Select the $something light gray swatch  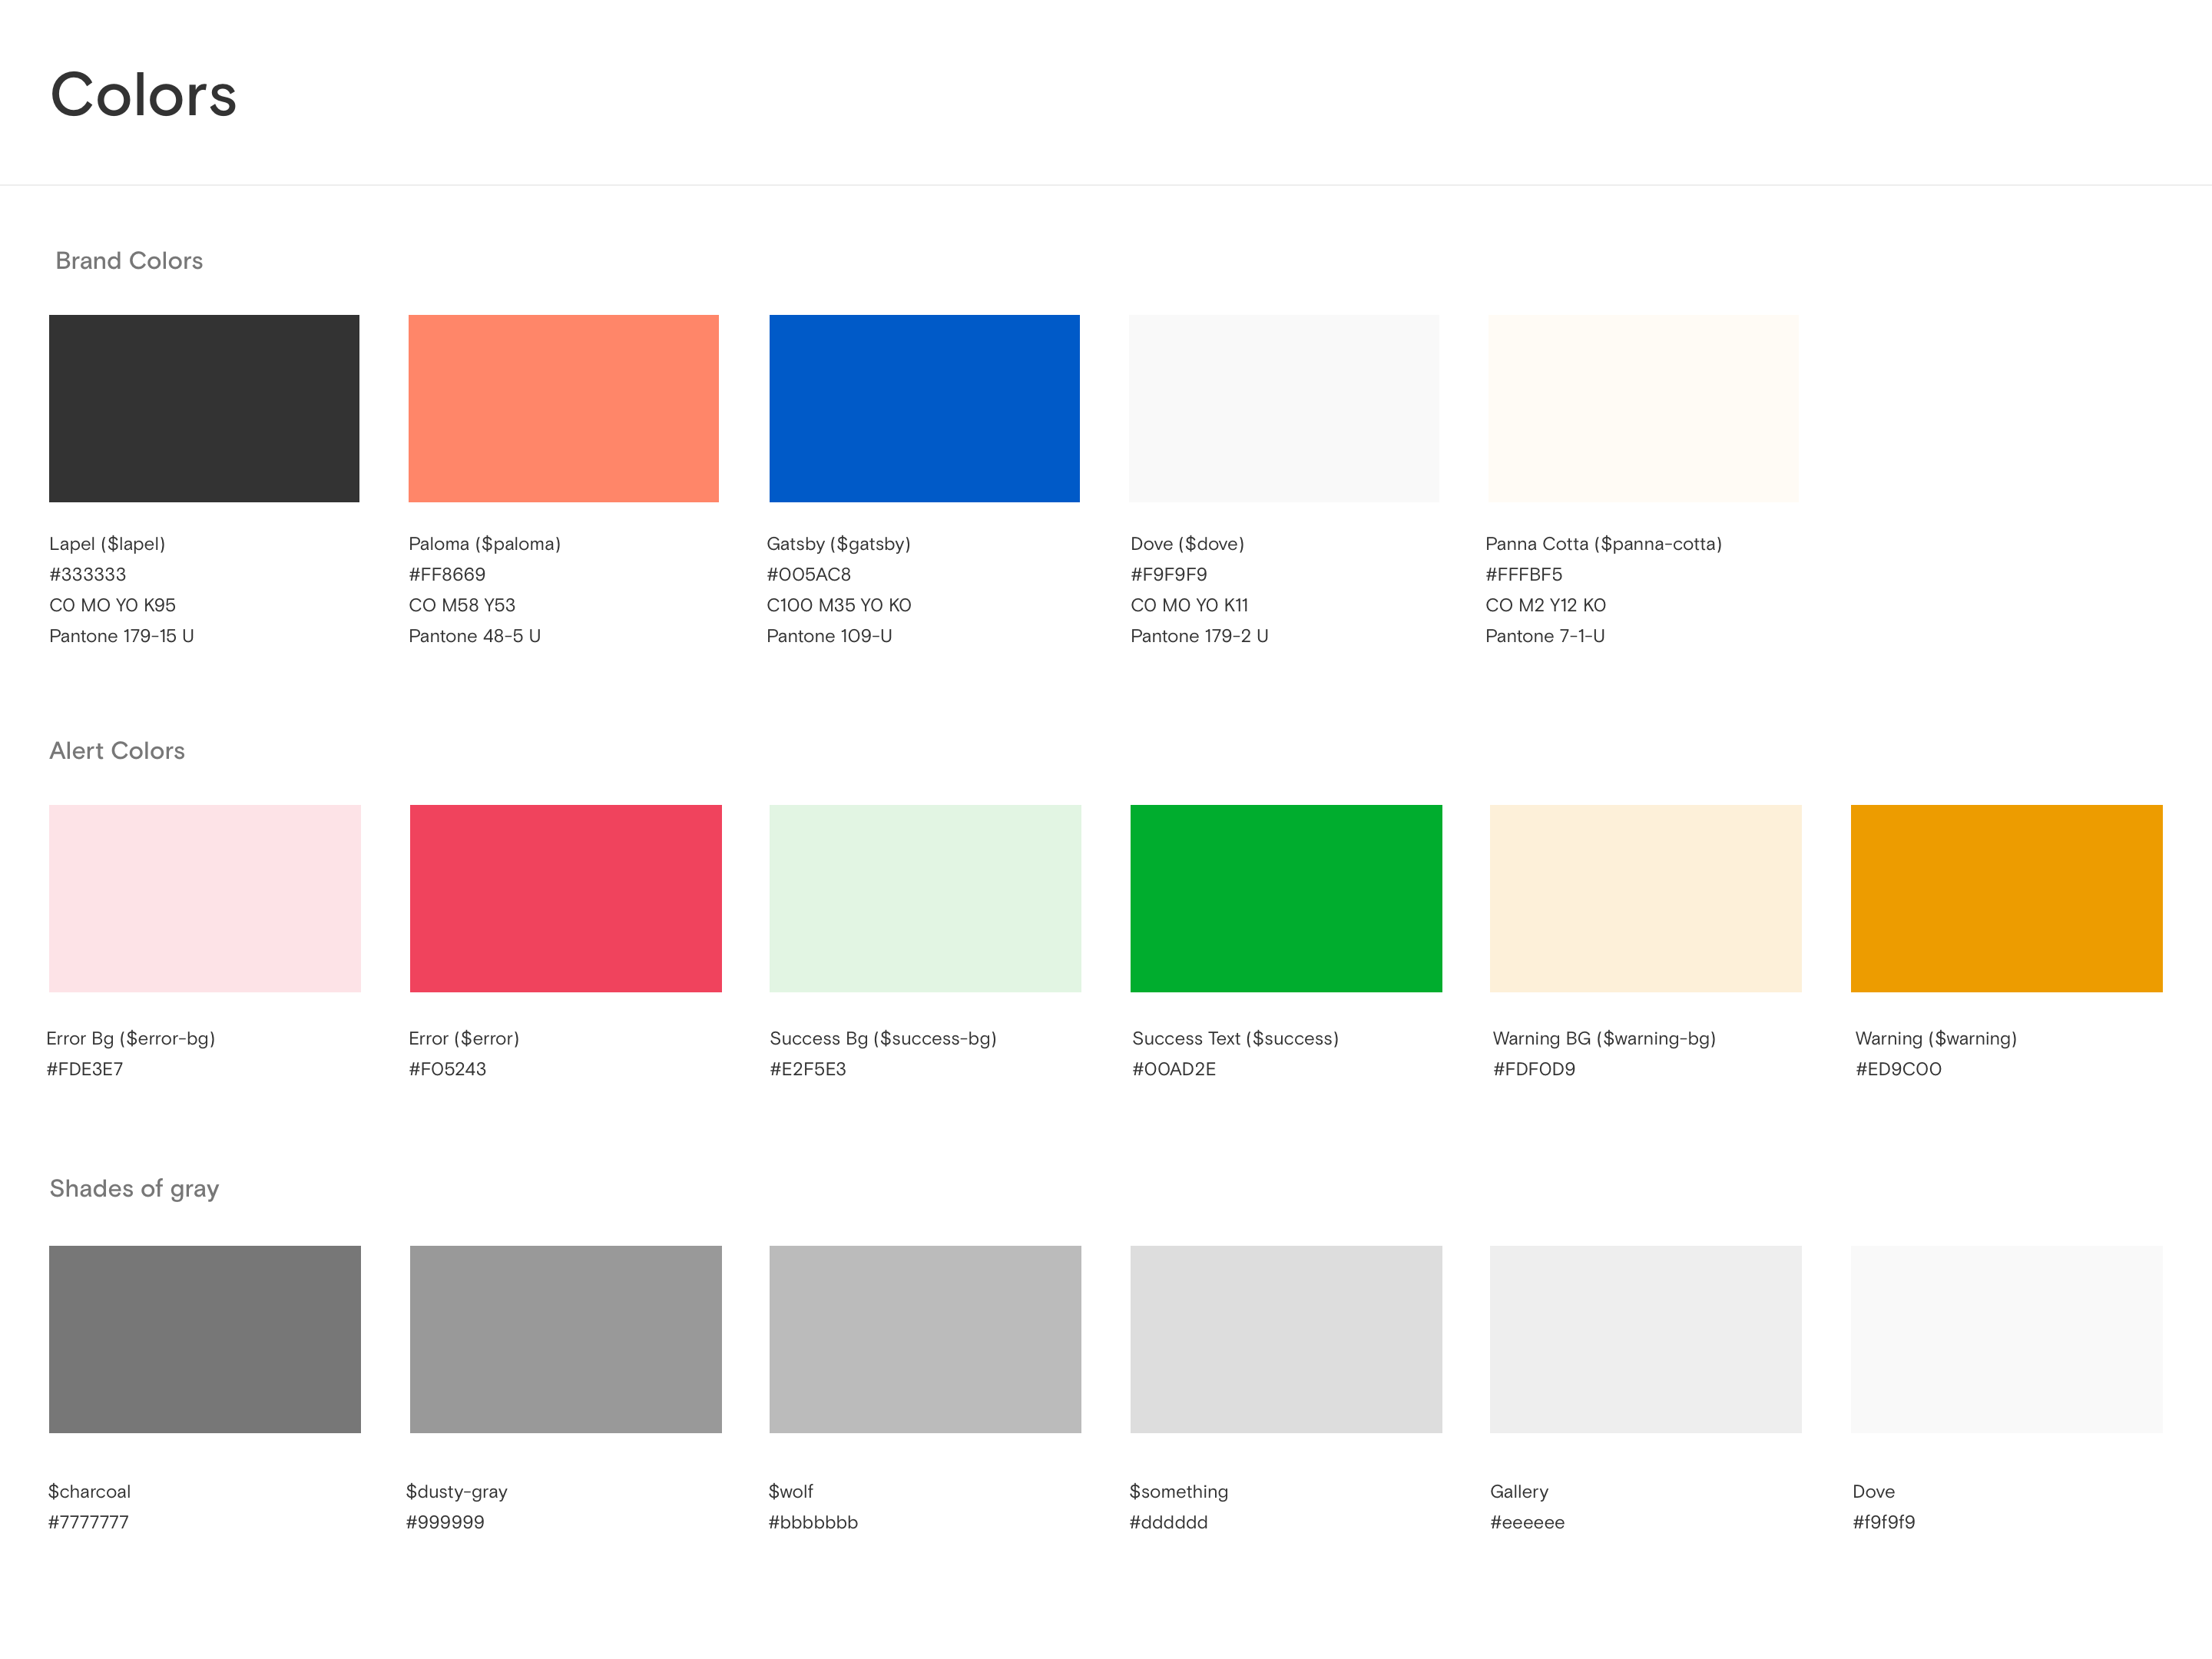pos(1286,1339)
